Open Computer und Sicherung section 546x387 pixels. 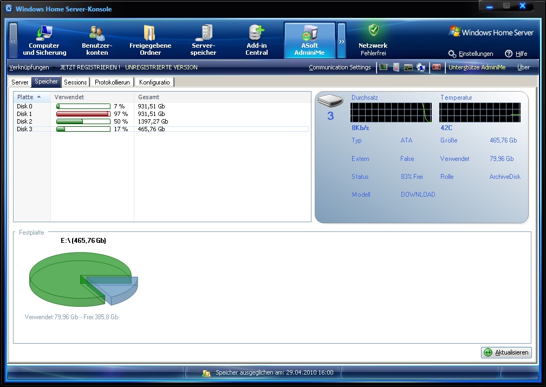point(44,41)
